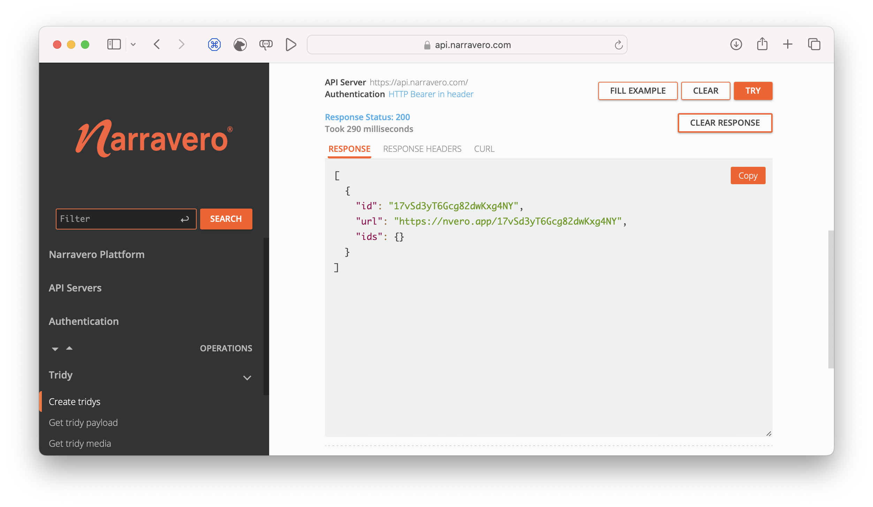
Task: Open the share sheet icon
Action: (762, 44)
